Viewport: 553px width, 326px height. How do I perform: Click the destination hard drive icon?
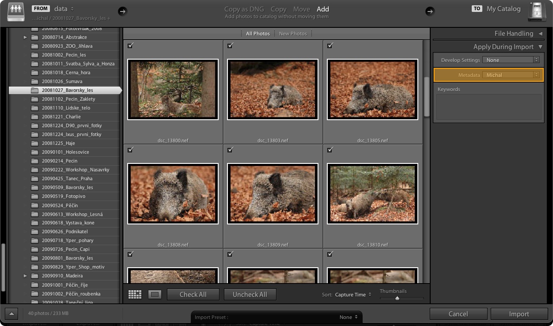coord(537,12)
